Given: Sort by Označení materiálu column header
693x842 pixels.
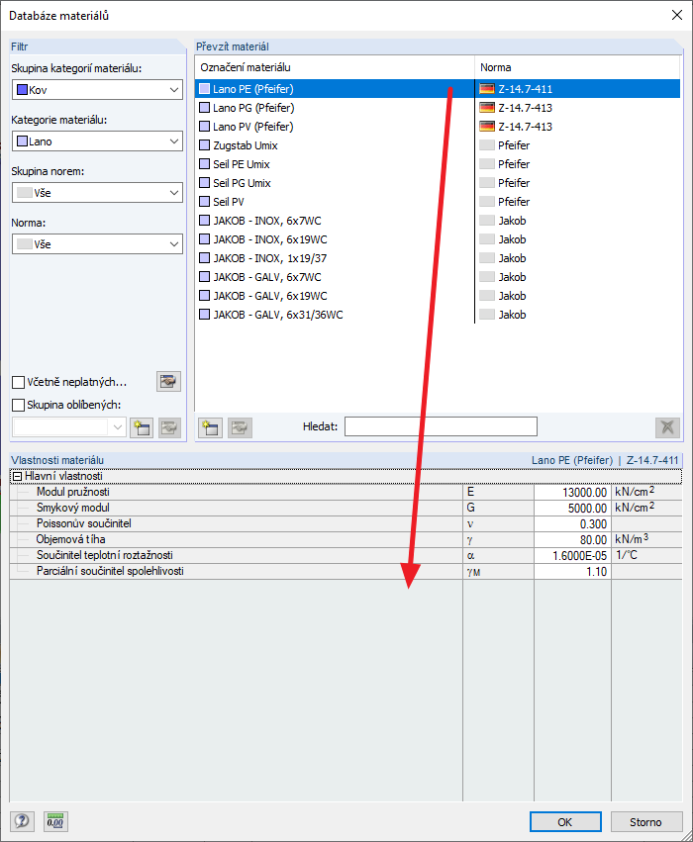Looking at the screenshot, I should [335, 67].
